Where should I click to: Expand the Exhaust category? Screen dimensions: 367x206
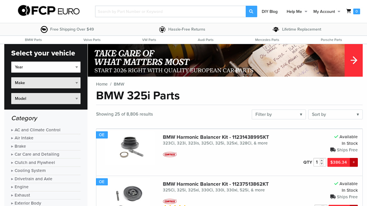(x=22, y=195)
